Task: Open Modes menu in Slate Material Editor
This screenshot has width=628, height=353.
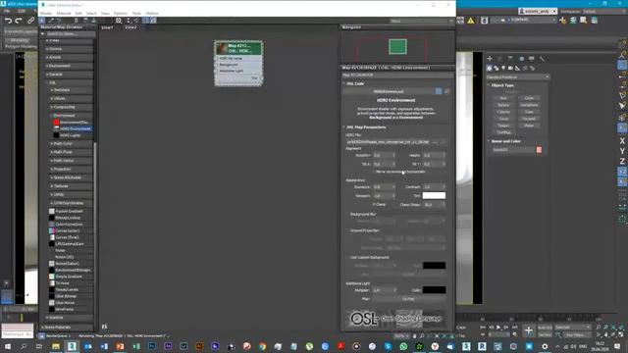Action: (46, 13)
